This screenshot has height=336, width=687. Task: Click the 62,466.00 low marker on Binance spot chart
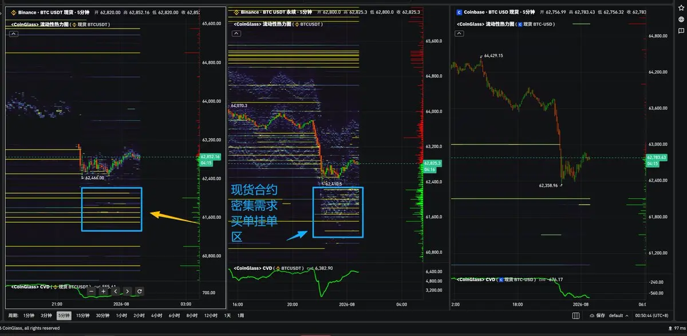click(93, 178)
